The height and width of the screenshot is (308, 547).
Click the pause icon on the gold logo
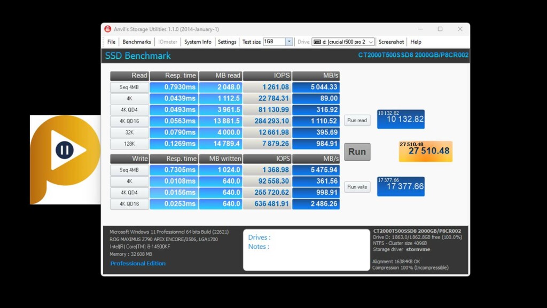pos(65,150)
